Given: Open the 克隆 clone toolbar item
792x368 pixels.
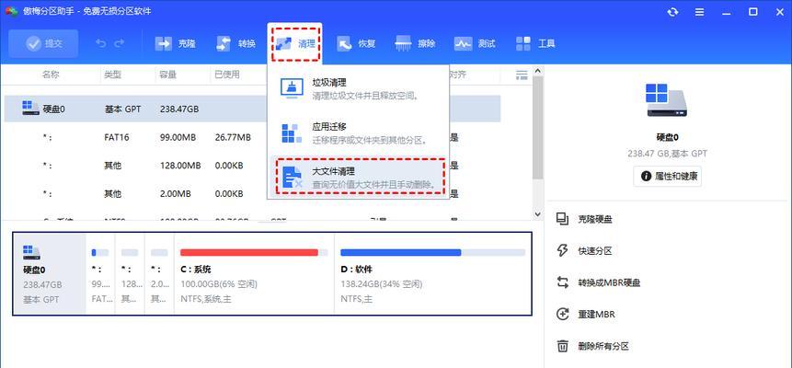Looking at the screenshot, I should (x=176, y=43).
